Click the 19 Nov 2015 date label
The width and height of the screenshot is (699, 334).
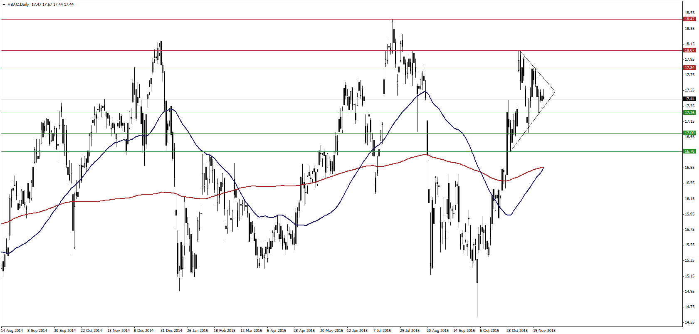click(544, 331)
